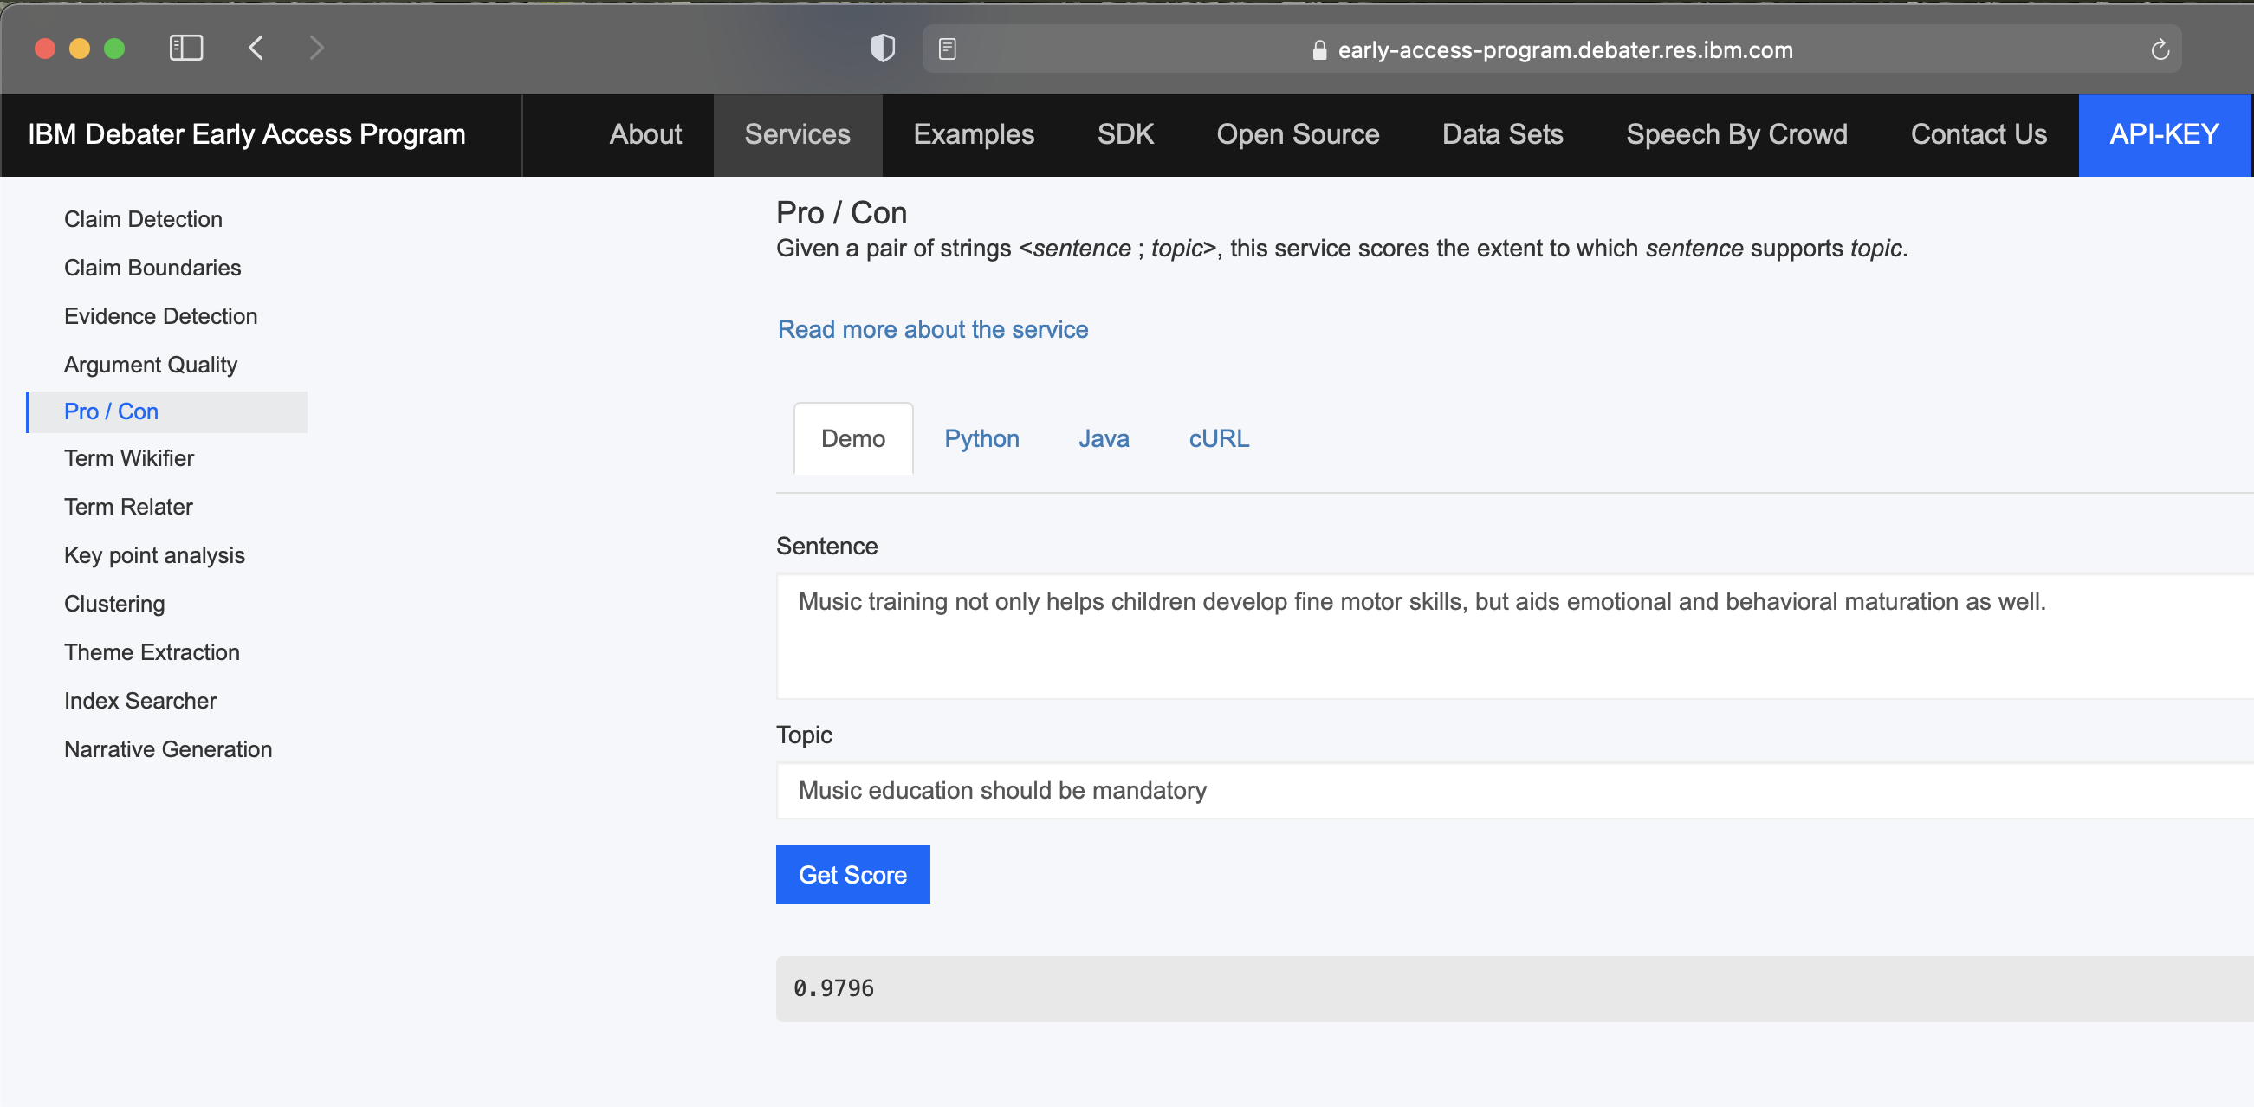Click the Sentence field label

click(x=827, y=546)
